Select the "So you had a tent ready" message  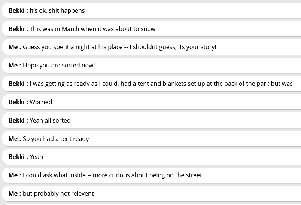(x=56, y=139)
